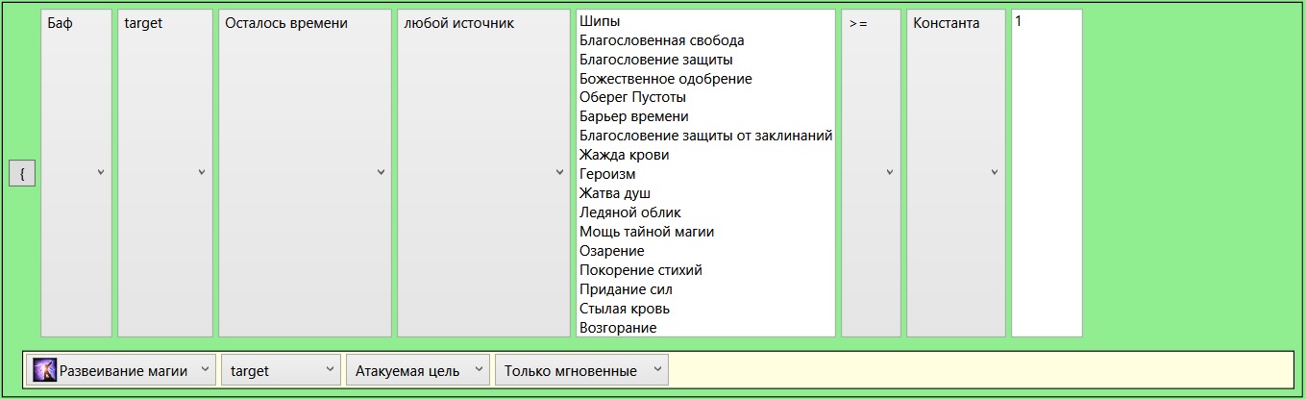This screenshot has height=399, width=1306.
Task: Open the Только мгновенные dropdown
Action: pyautogui.click(x=580, y=370)
